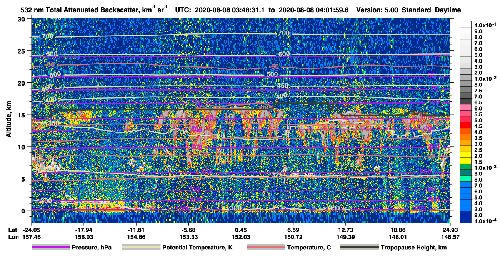Click the salmon line sample beside Temperature legend
Viewport: 500px width, 256px height.
[x=266, y=248]
